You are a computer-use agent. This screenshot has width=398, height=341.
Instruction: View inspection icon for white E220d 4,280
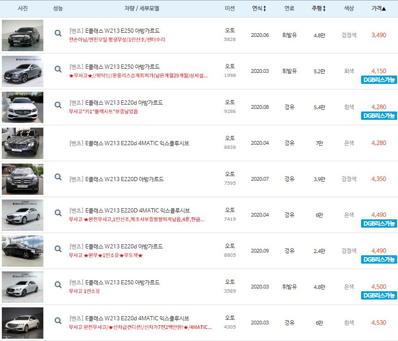point(58,105)
